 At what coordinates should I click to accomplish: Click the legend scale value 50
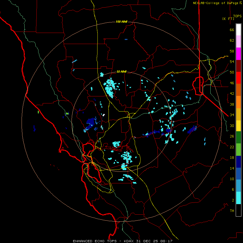[x=232, y=72]
